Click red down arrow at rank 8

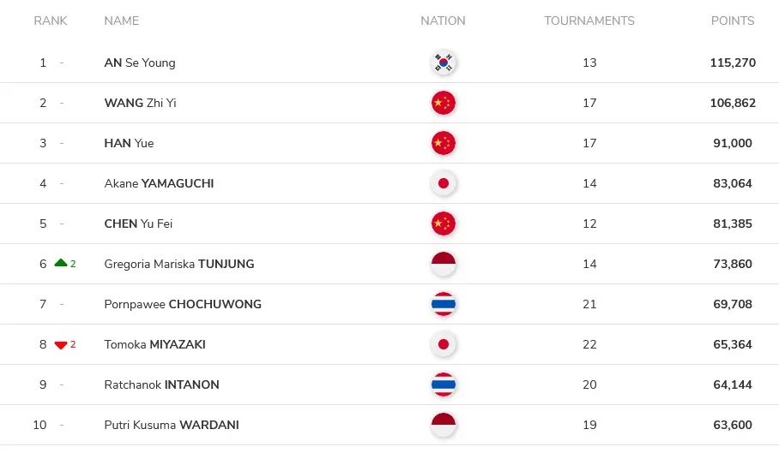point(61,345)
